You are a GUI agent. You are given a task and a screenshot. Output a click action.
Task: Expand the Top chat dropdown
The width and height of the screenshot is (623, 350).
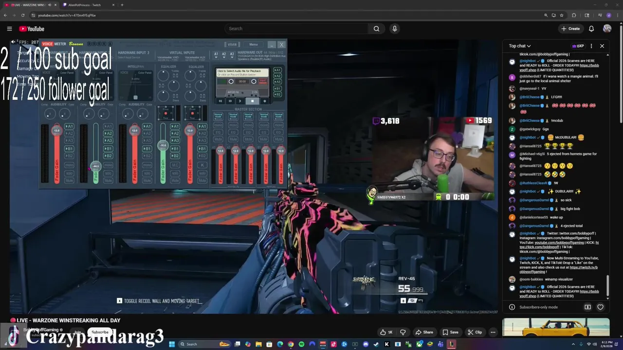(x=520, y=46)
